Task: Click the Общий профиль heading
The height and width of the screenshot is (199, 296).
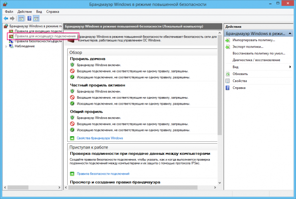Action: click(x=86, y=112)
